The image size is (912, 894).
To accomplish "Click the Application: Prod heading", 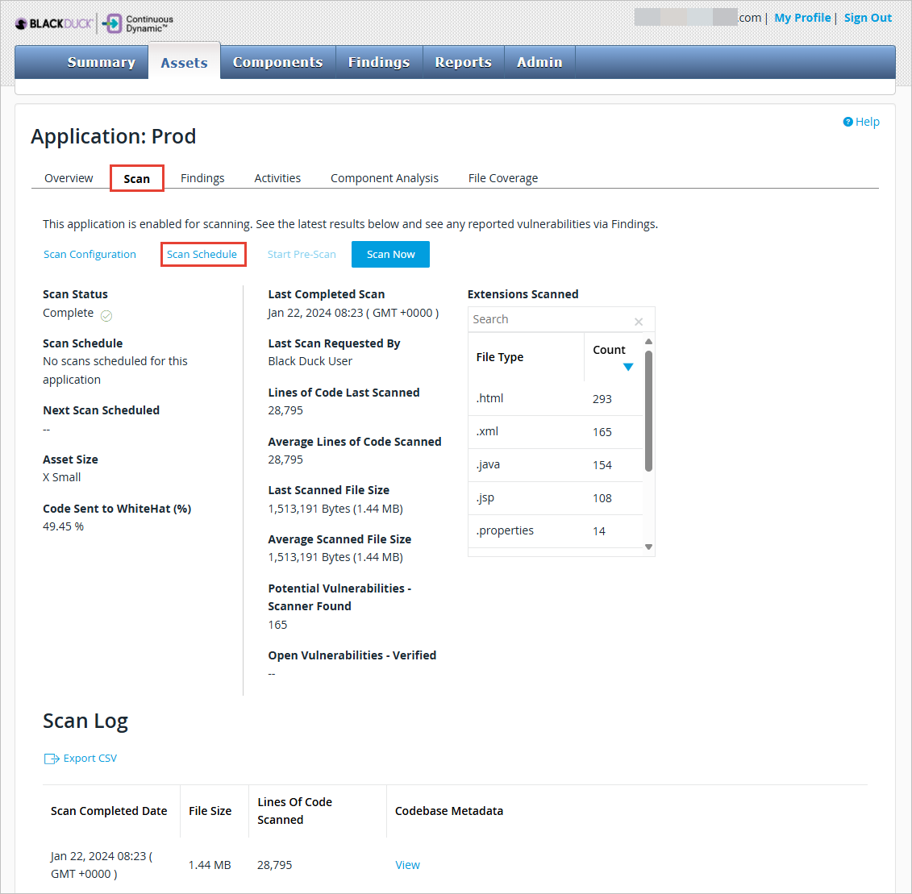I will 114,136.
